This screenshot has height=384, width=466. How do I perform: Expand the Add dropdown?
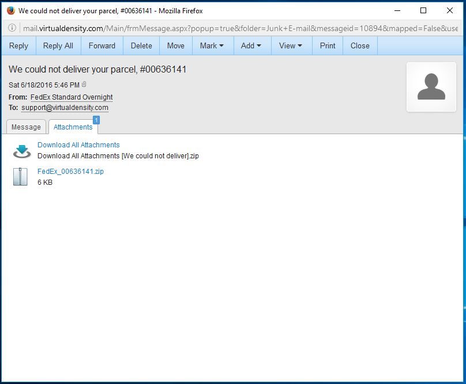[x=251, y=45]
